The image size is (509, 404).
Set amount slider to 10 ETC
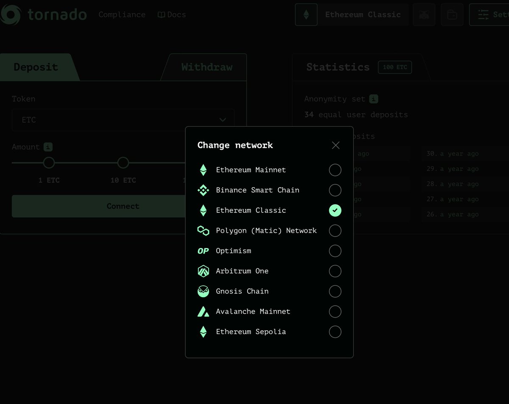coord(123,163)
